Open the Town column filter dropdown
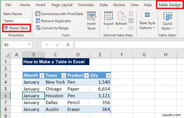The image size is (184, 118). click(64, 76)
